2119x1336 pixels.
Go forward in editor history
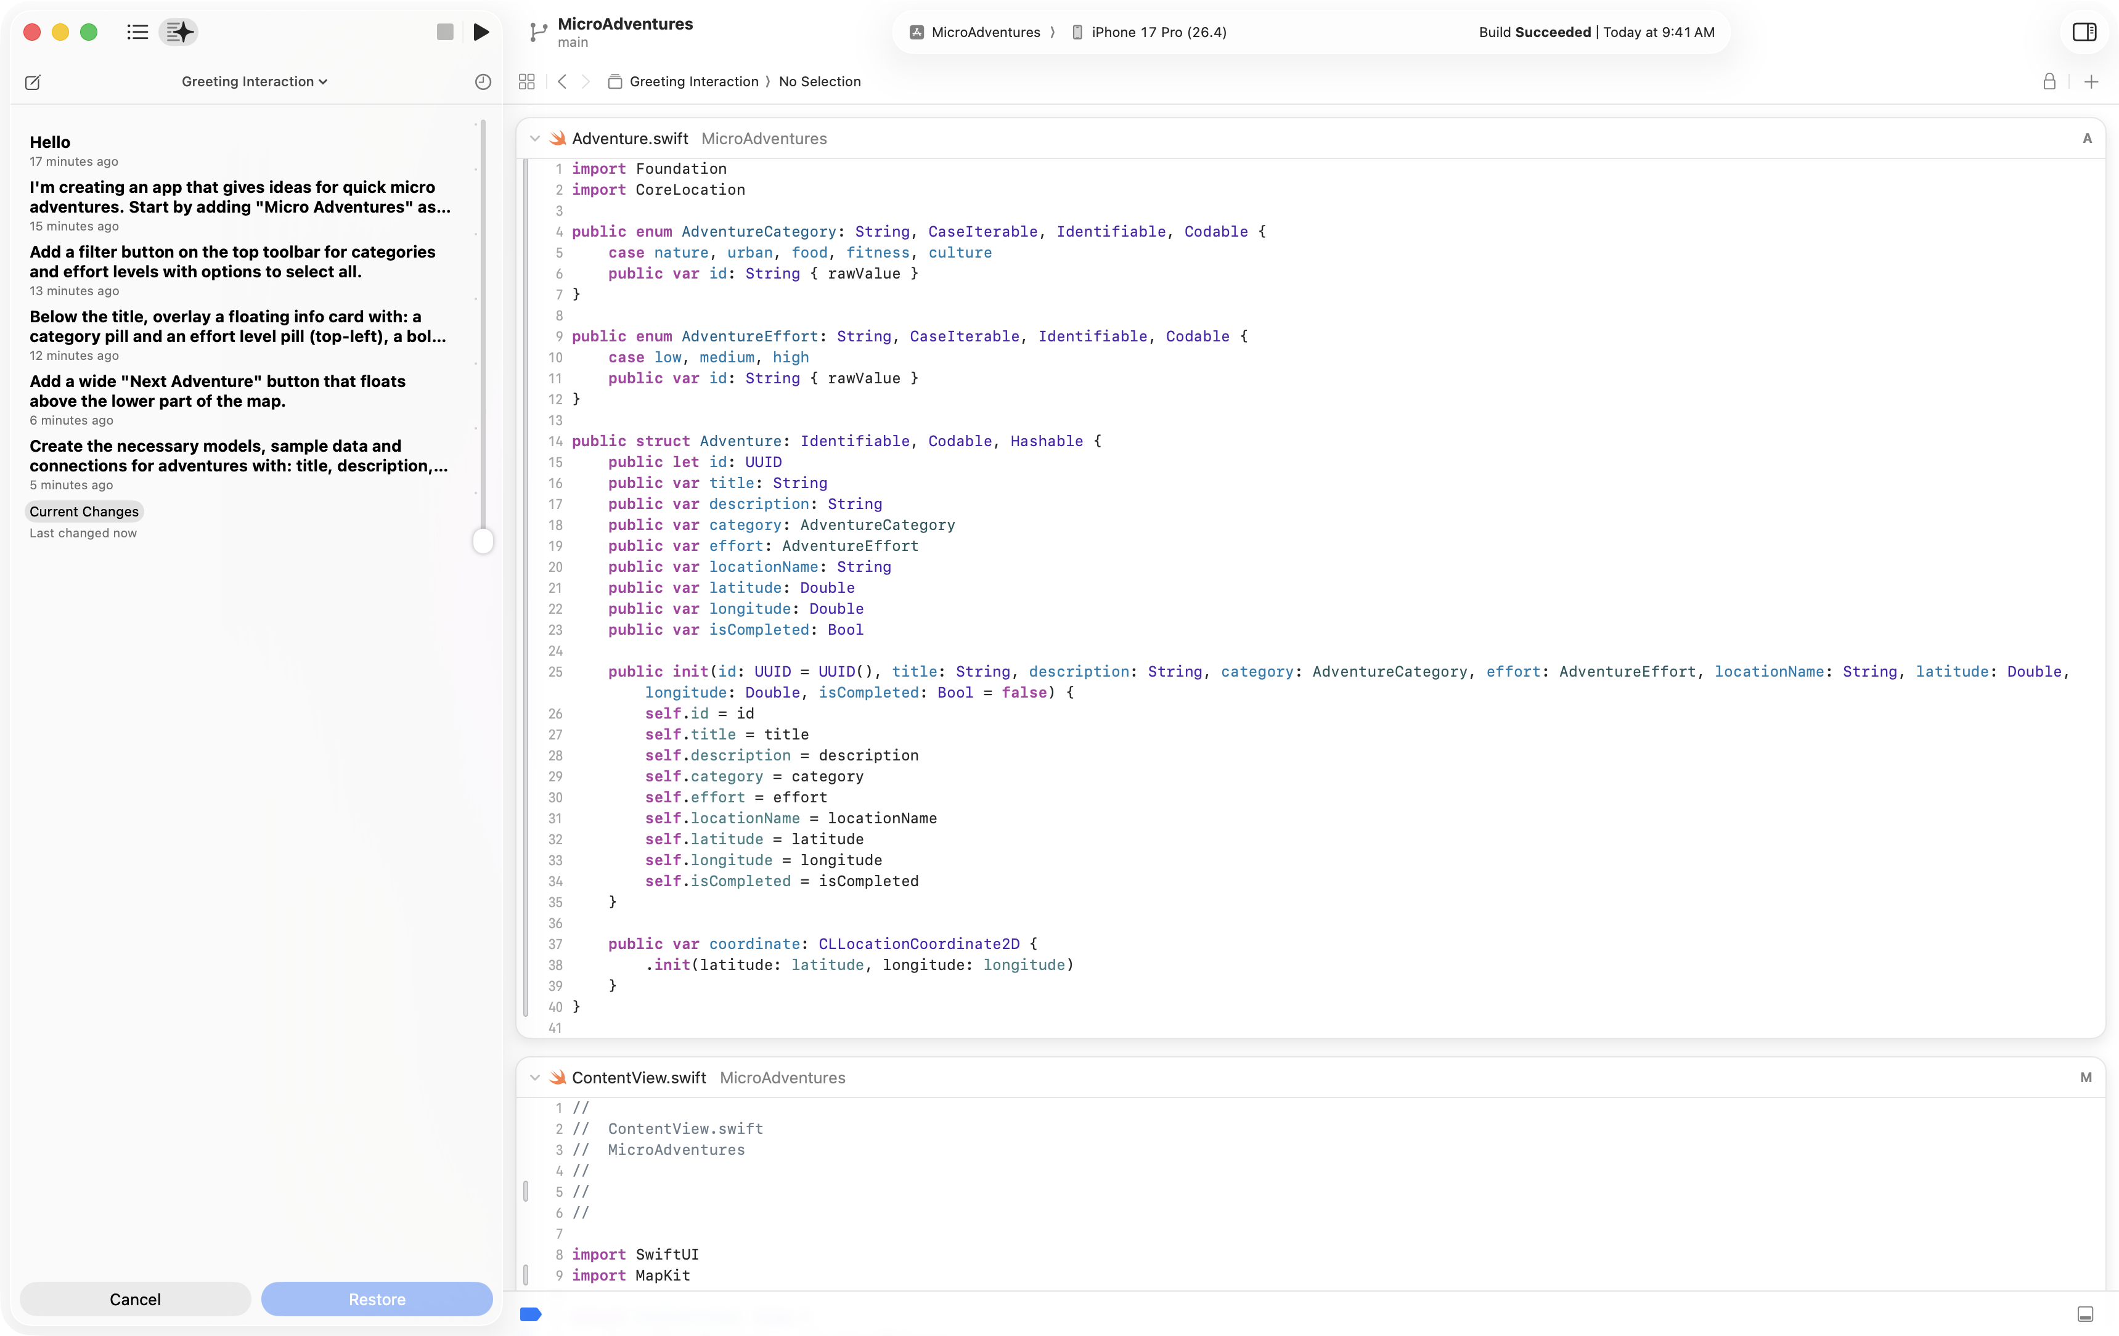click(586, 82)
